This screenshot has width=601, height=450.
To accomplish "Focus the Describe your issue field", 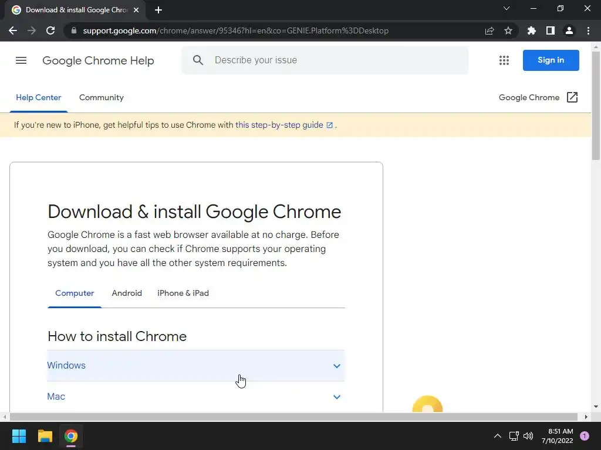I will pyautogui.click(x=325, y=60).
